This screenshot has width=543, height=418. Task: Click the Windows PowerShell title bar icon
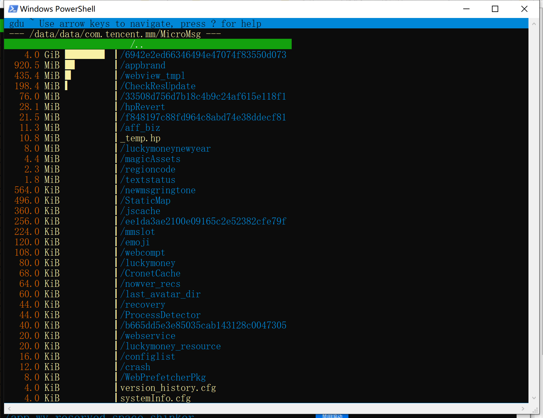click(x=13, y=9)
